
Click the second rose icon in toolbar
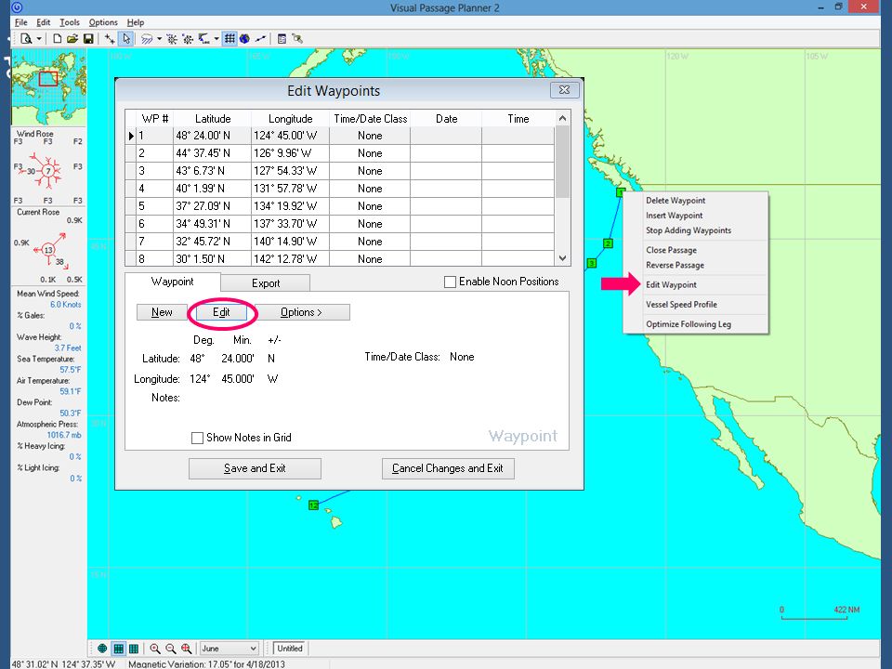(187, 39)
